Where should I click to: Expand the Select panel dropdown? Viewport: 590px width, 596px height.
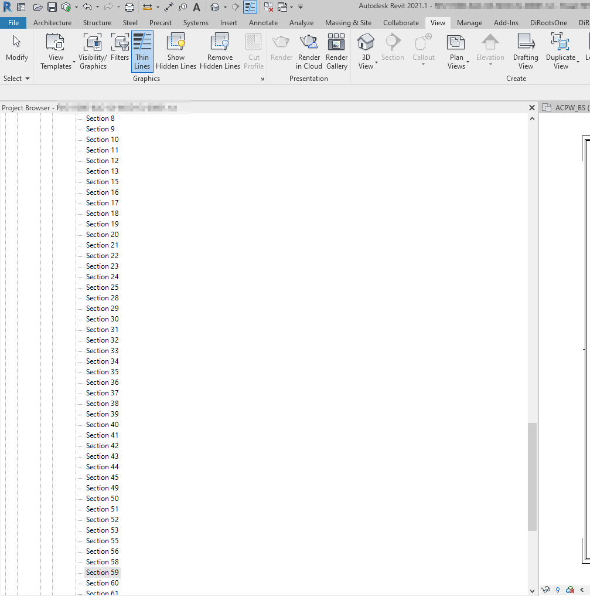(x=16, y=79)
